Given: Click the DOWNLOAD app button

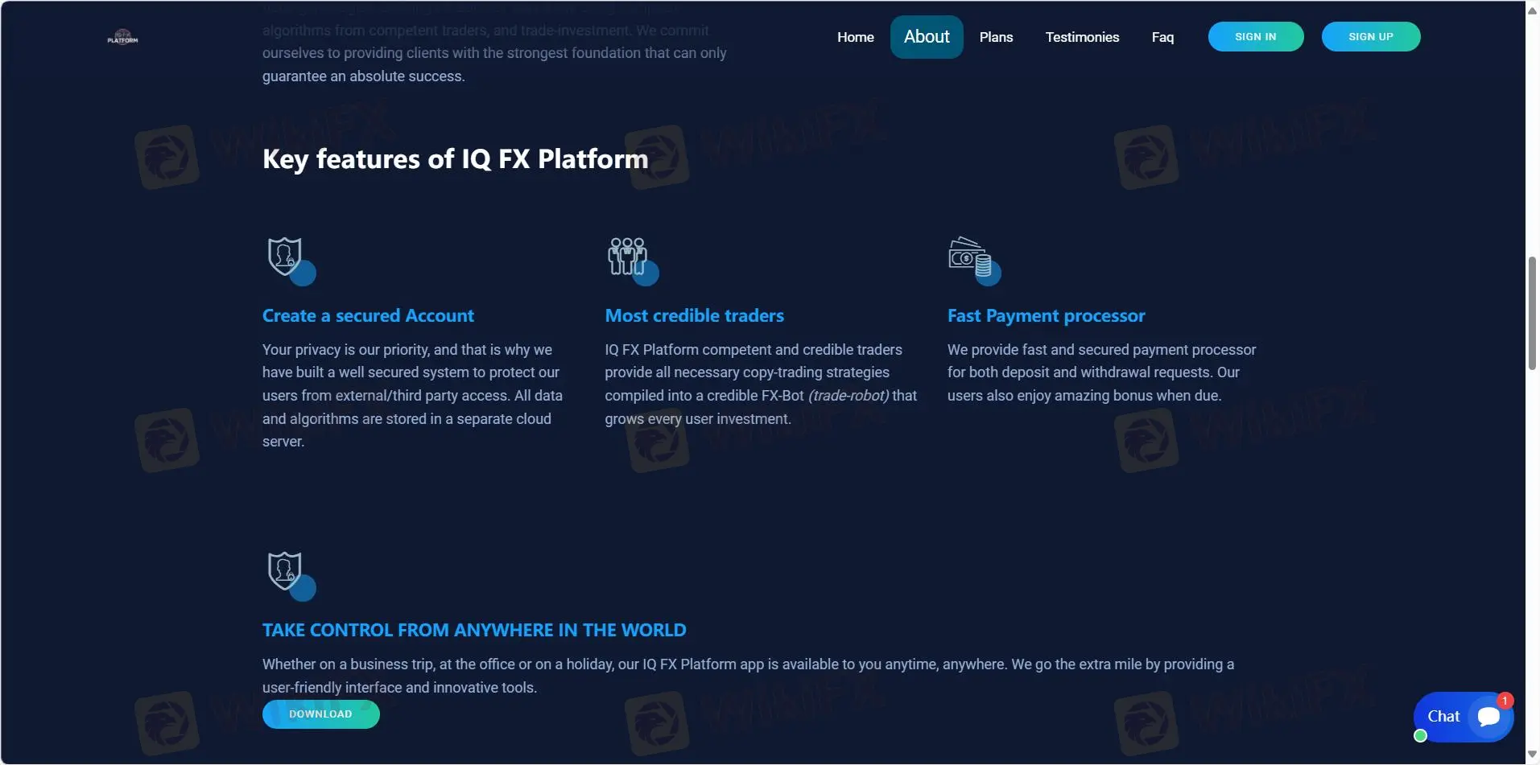Looking at the screenshot, I should coord(320,714).
